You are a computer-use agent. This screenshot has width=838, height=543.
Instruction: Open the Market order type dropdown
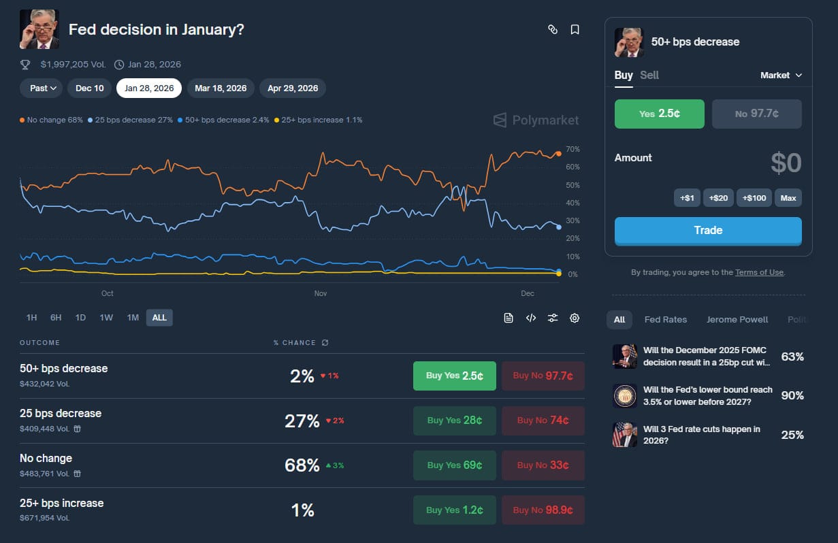click(781, 76)
